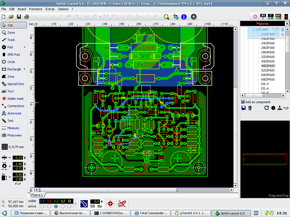This screenshot has width=290, height=217.
Task: Save a macro with the blue floppy icon
Action: point(244,108)
